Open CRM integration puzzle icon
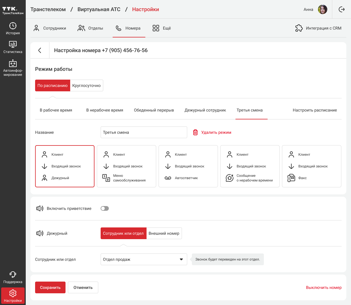 pyautogui.click(x=299, y=28)
